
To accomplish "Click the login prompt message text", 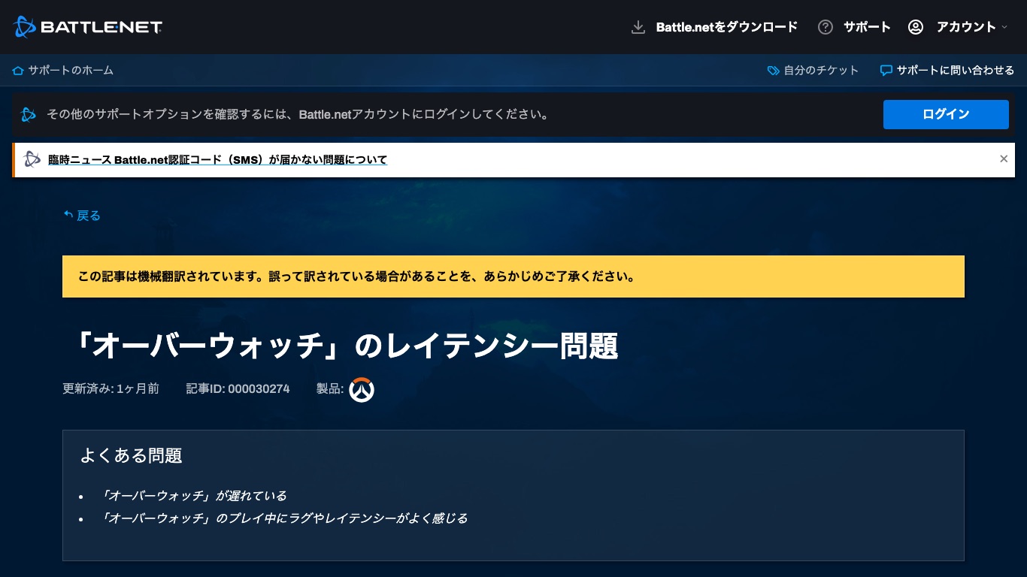I will point(298,114).
